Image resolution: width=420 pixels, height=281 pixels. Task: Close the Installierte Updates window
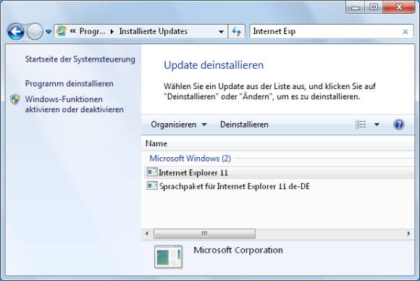click(x=399, y=7)
